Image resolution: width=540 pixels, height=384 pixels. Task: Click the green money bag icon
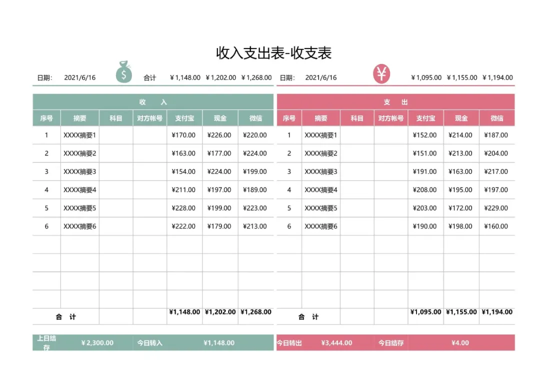(124, 71)
